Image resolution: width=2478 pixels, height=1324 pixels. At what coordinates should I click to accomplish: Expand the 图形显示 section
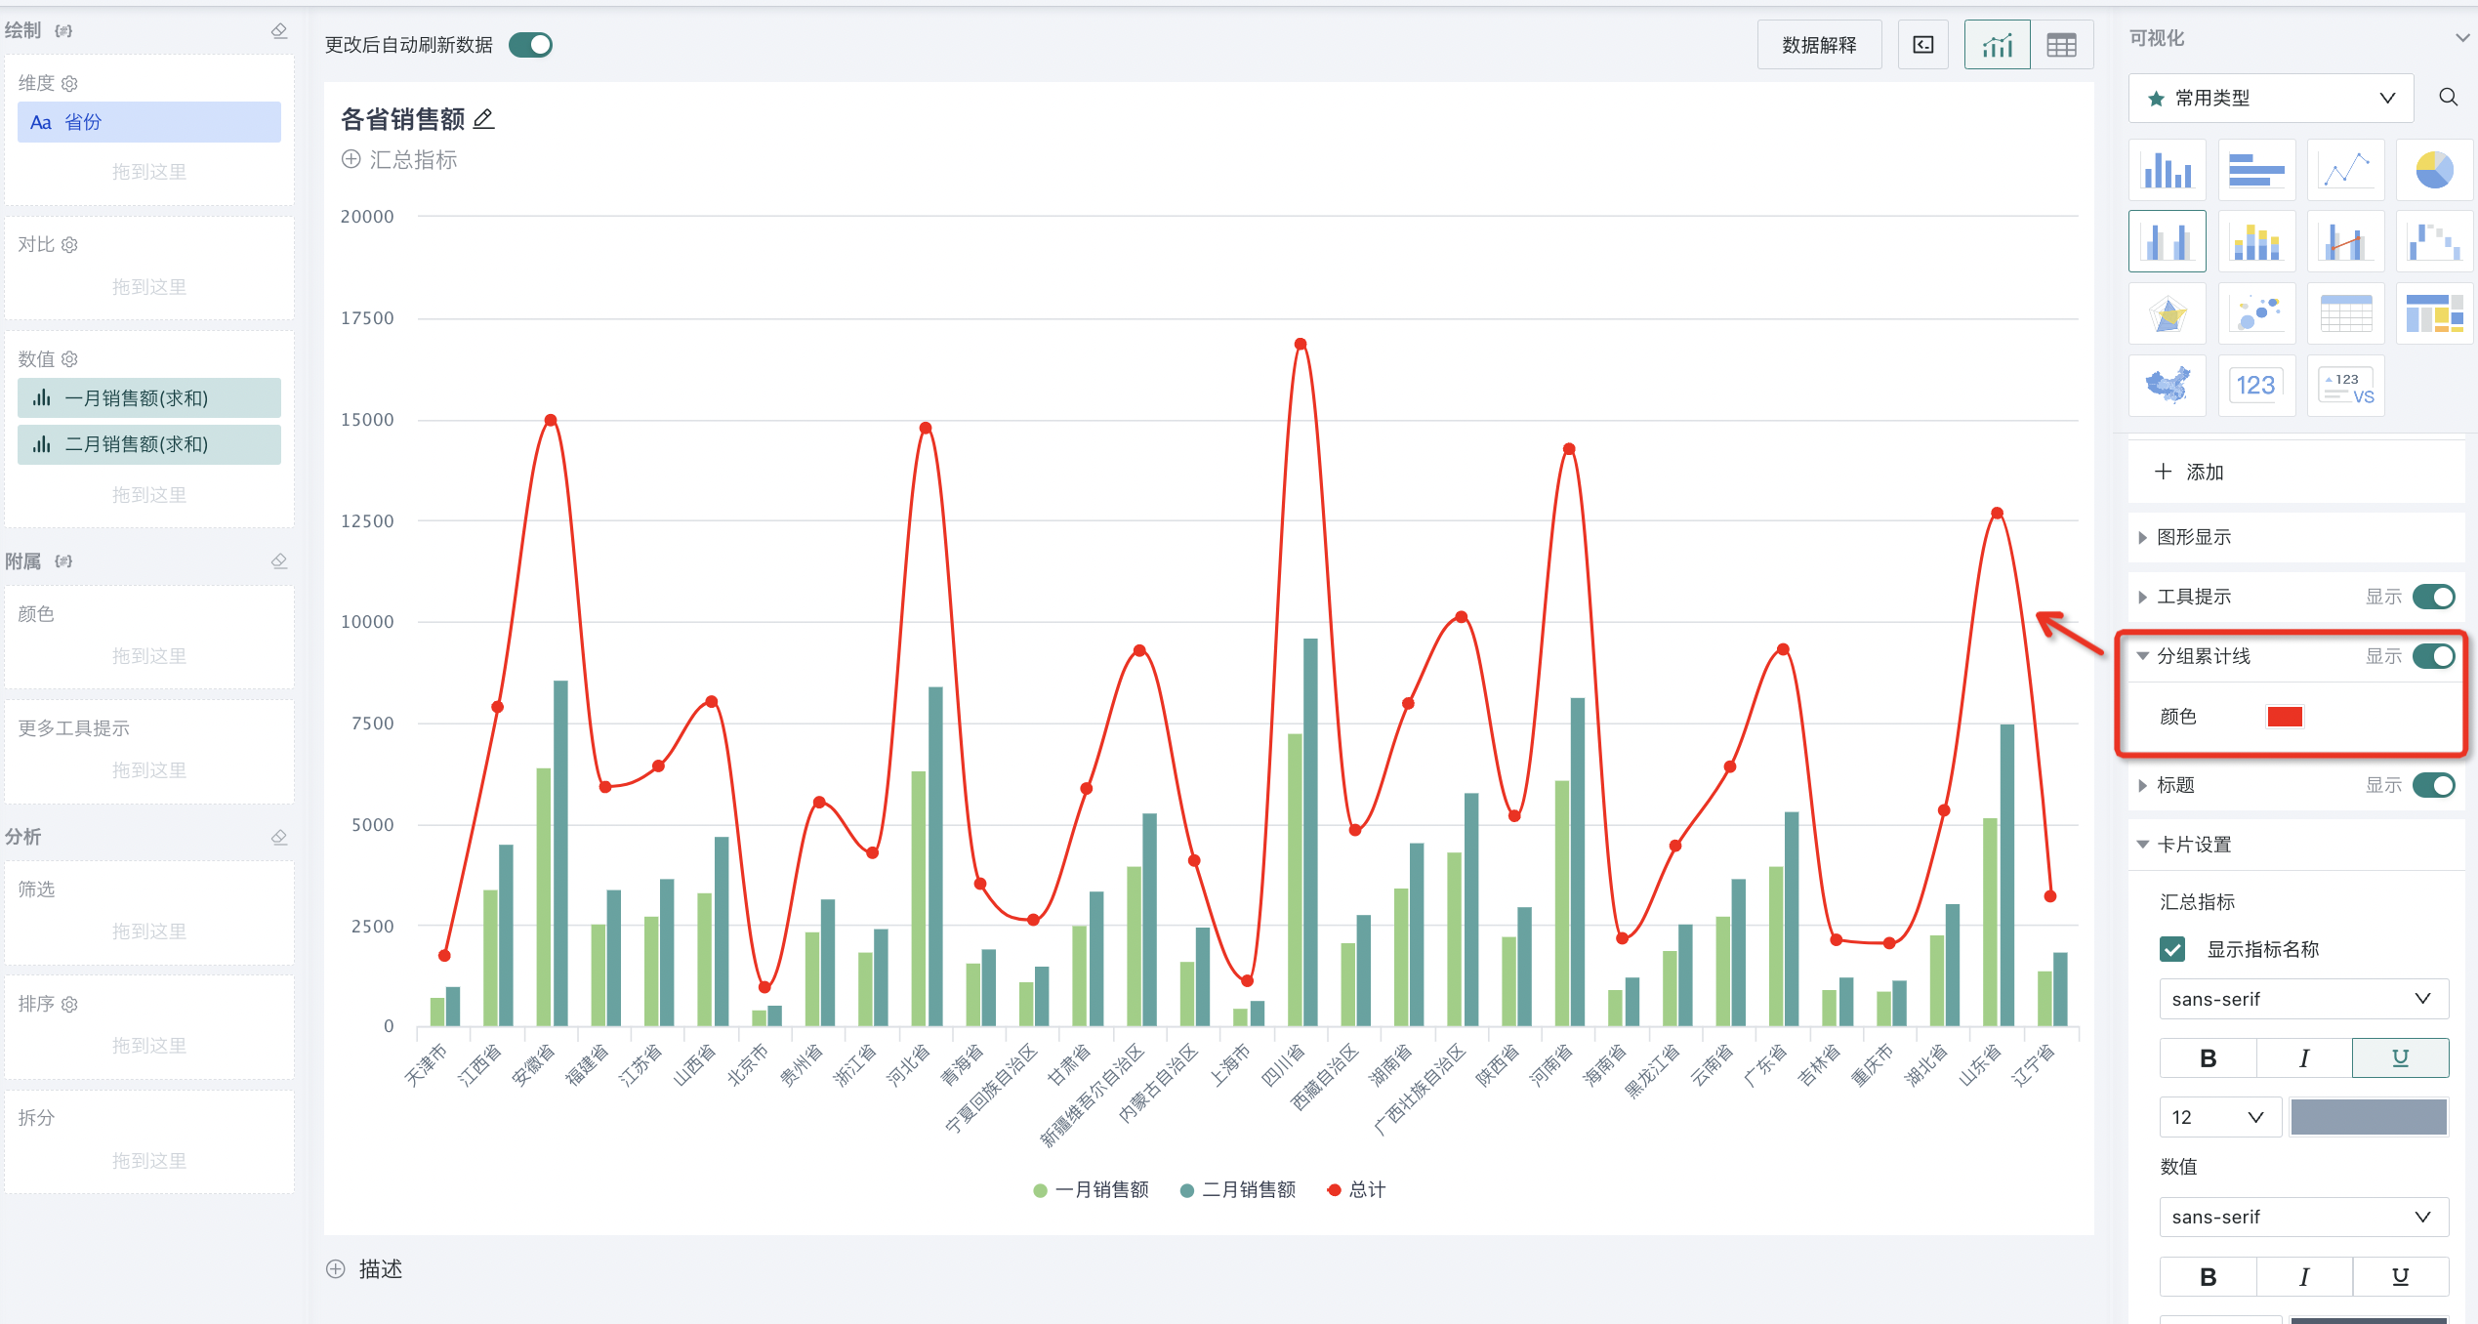coord(2193,537)
